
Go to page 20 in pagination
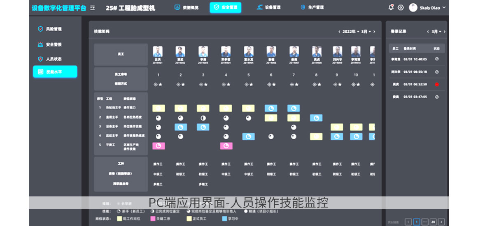(433, 222)
